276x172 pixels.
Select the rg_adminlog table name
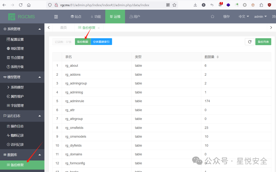click(74, 92)
